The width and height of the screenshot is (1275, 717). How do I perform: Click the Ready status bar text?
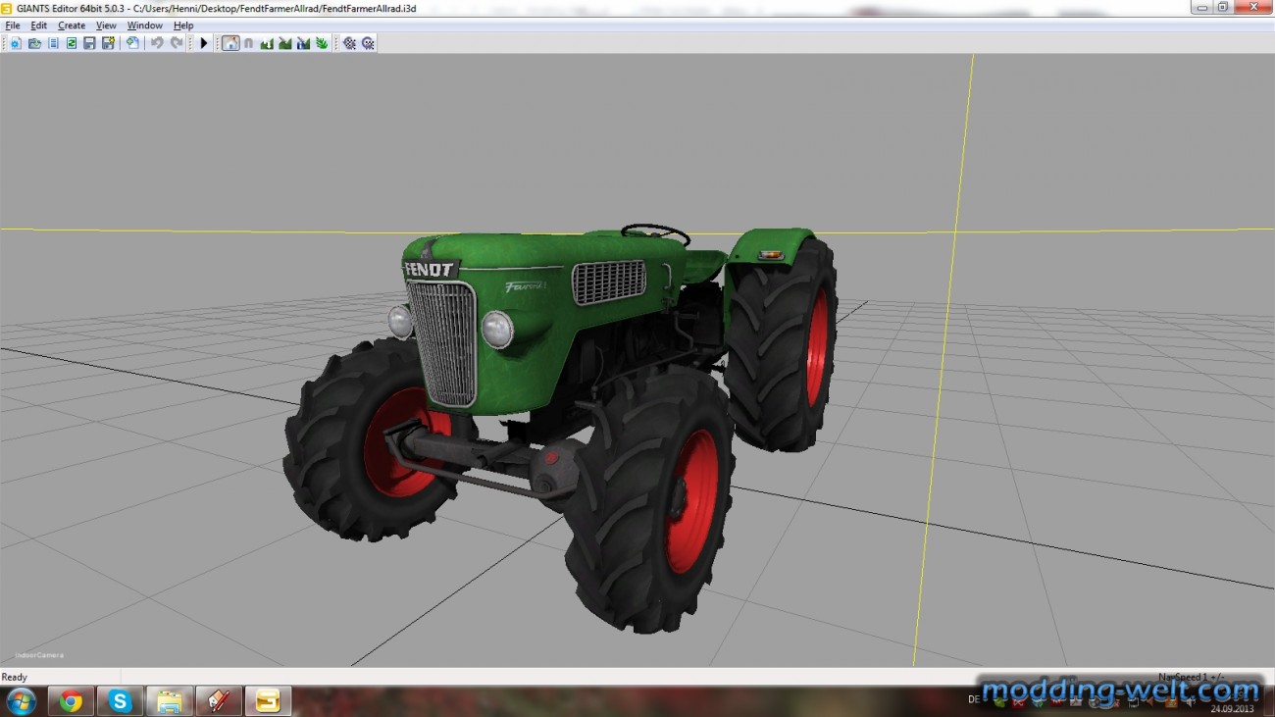[x=15, y=677]
